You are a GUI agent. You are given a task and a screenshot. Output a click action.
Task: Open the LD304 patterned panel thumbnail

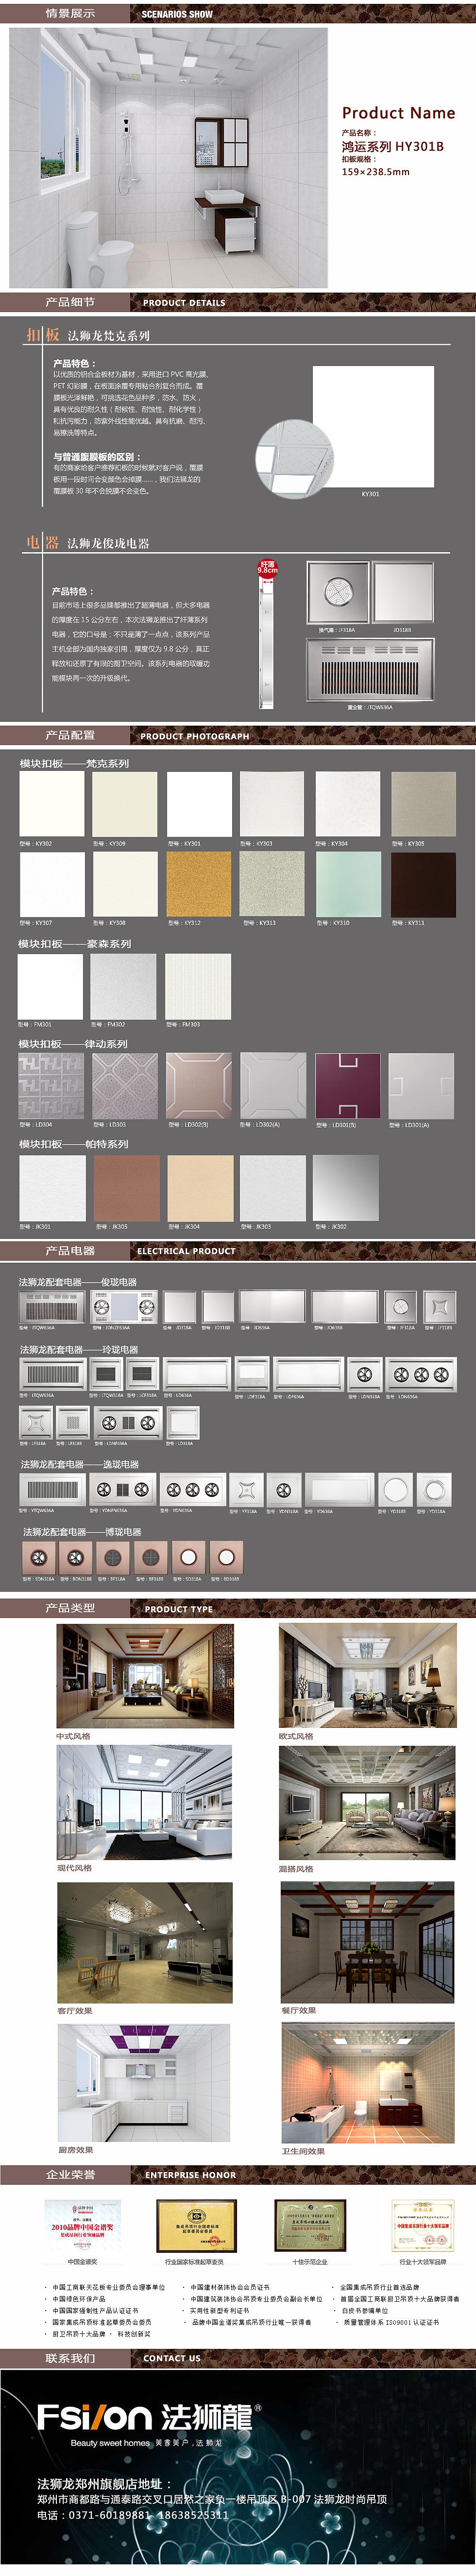(51, 1085)
